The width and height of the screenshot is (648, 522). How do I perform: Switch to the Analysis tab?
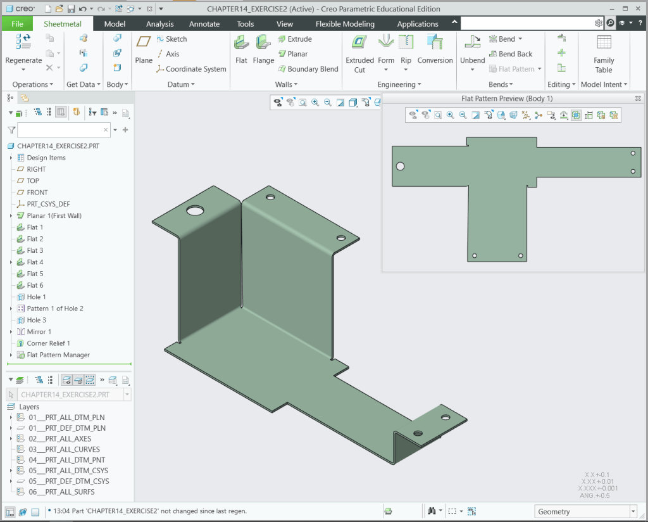(x=159, y=23)
